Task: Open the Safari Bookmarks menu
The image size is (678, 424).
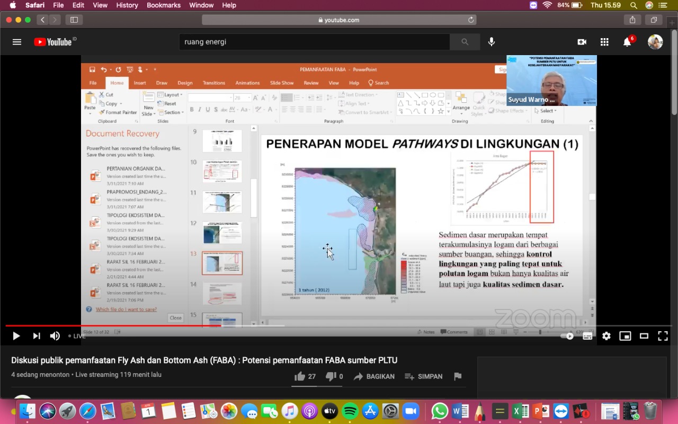Action: click(x=164, y=5)
